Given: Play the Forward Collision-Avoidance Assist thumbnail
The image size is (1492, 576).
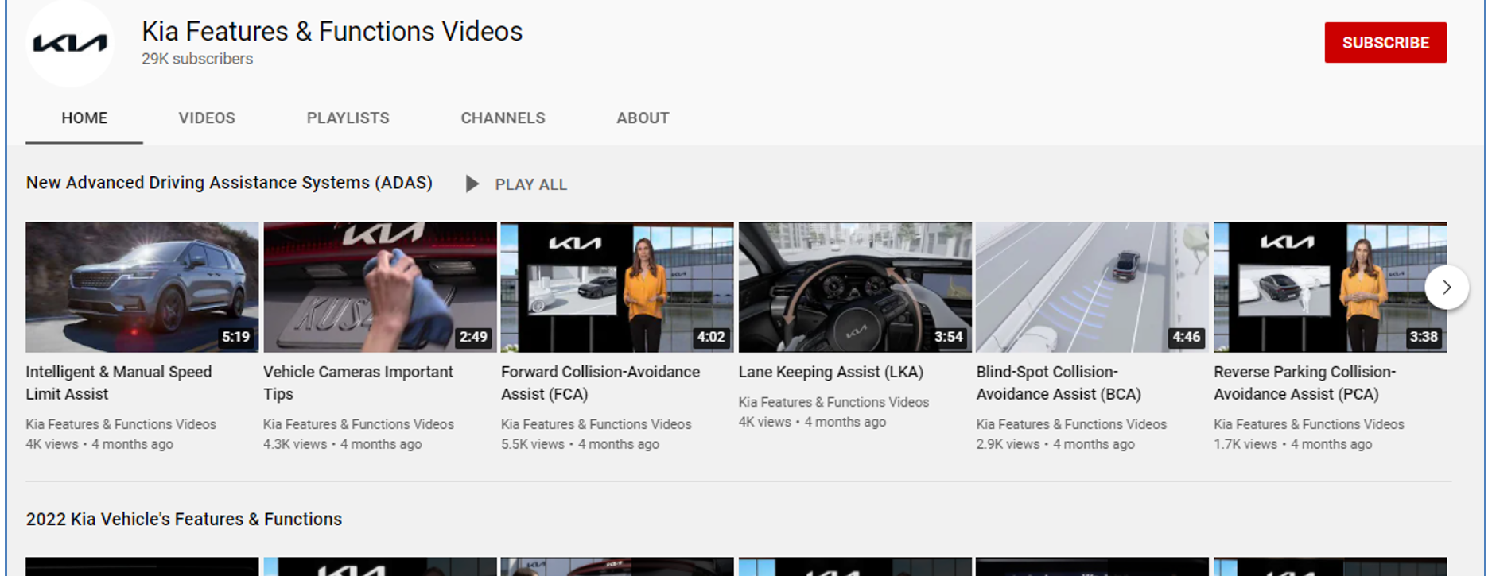Looking at the screenshot, I should 617,287.
